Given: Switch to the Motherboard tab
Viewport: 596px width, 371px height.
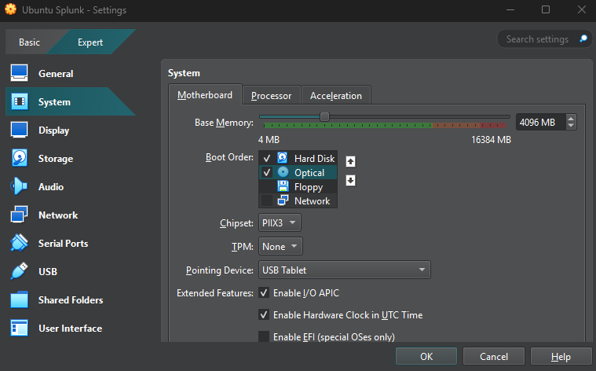Looking at the screenshot, I should [205, 95].
